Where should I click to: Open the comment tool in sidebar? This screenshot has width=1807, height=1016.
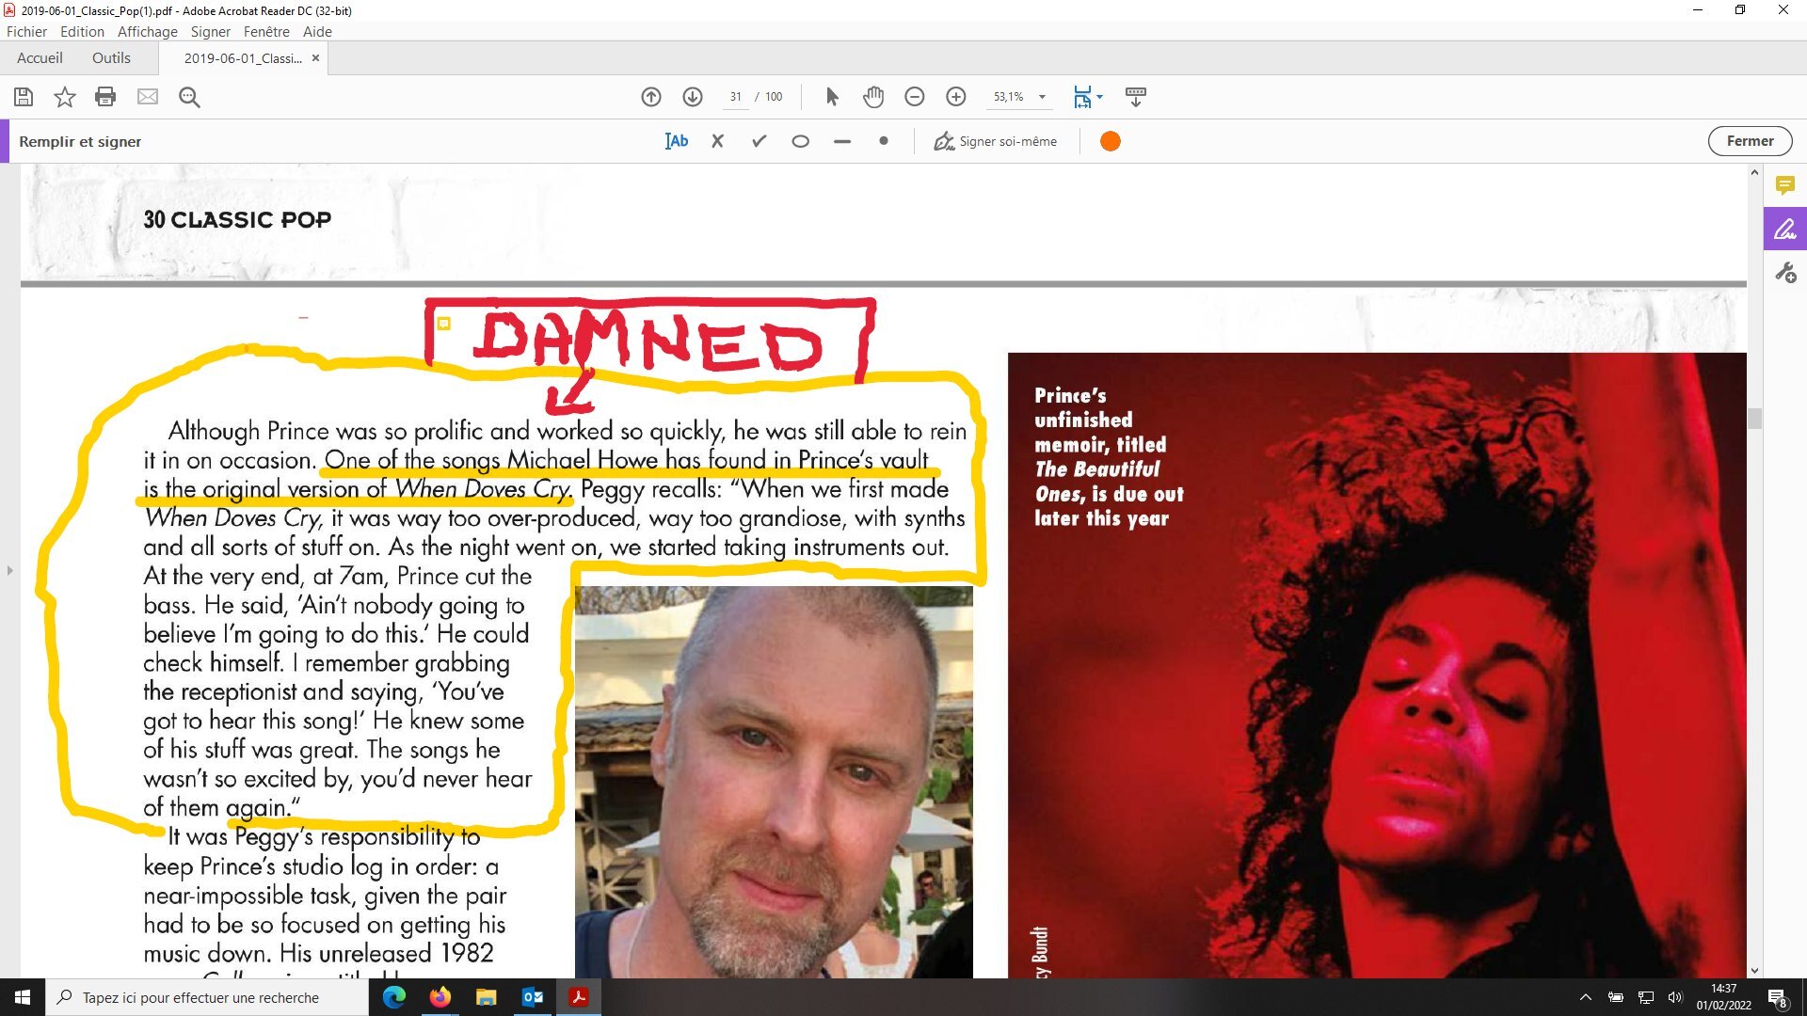coord(1784,185)
